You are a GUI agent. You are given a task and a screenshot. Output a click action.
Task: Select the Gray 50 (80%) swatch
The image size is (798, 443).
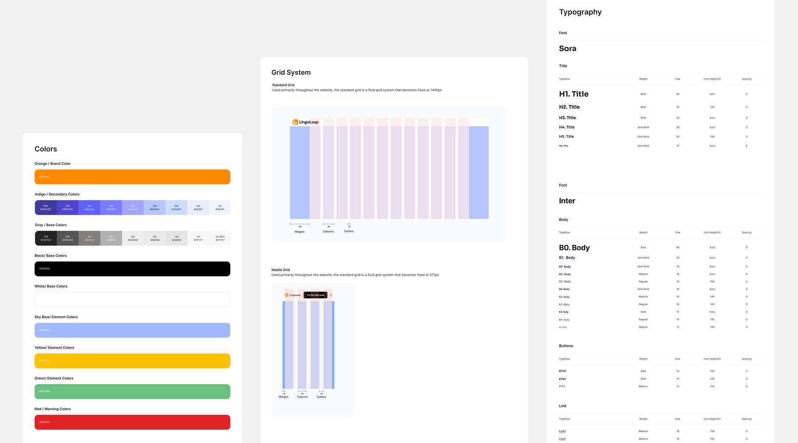tap(219, 238)
